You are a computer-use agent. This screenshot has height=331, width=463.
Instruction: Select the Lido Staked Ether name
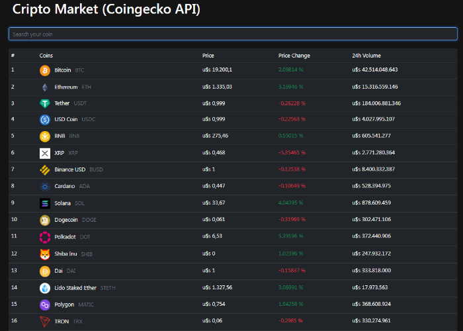[75, 288]
